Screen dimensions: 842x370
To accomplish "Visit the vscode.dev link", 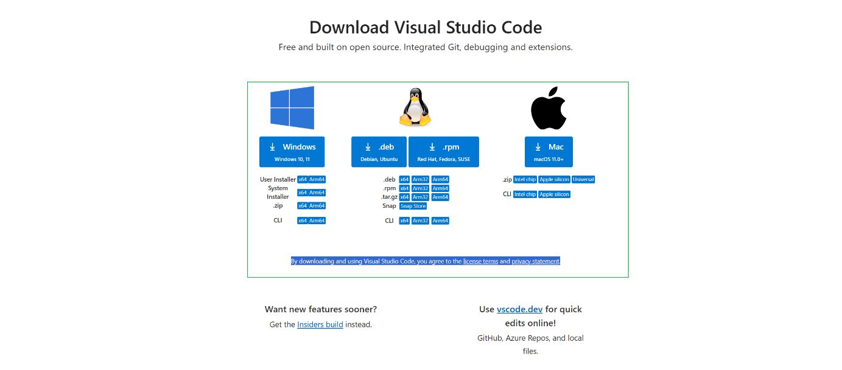I will 519,309.
